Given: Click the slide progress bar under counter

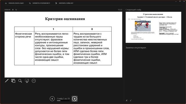Looking at the screenshot, I should [63, 101].
